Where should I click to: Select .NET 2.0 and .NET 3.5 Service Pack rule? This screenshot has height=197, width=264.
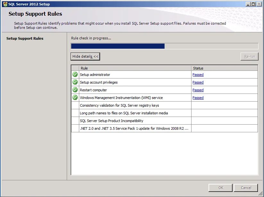[x=134, y=128]
